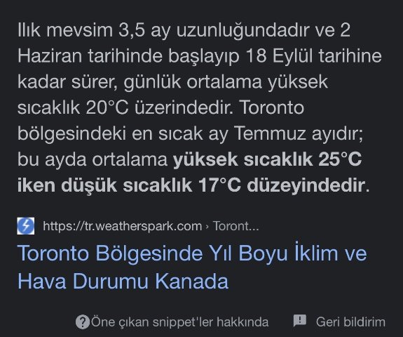The image size is (403, 337).
Task: Click the 'Geri bildirim' feedback link
Action: click(350, 322)
